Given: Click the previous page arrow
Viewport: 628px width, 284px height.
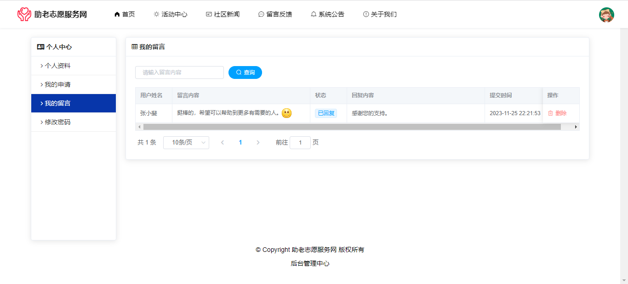Looking at the screenshot, I should [223, 143].
